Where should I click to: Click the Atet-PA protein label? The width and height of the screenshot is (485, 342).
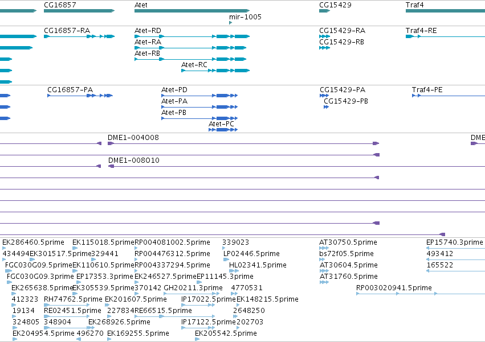[x=174, y=101]
